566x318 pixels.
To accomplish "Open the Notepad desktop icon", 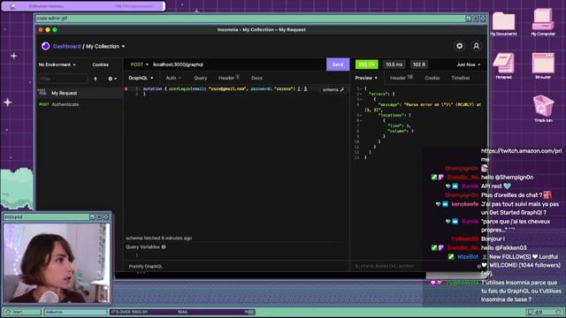I will coord(503,65).
